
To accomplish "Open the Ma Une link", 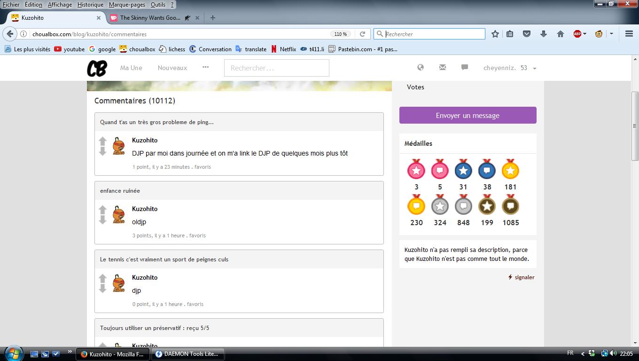I will click(x=131, y=68).
